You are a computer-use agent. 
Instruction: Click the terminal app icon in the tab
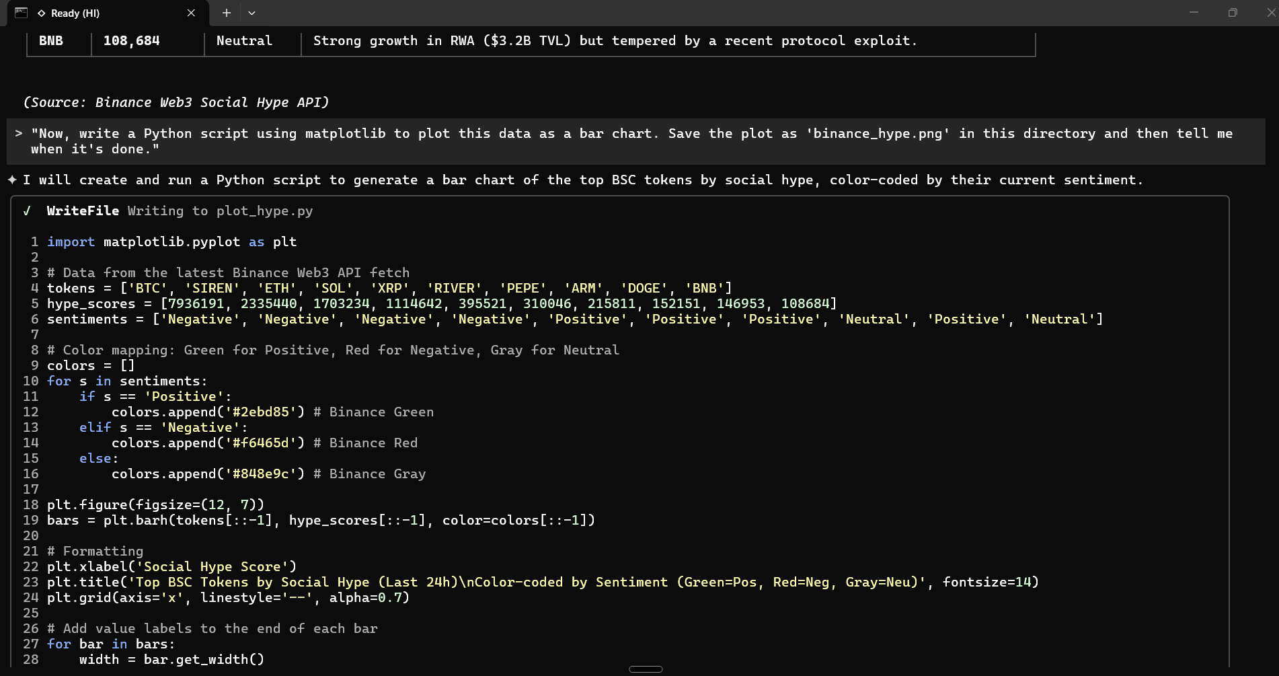click(21, 13)
